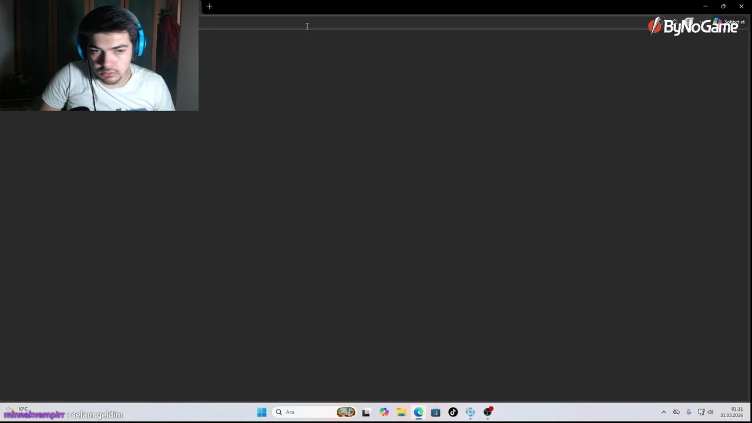Open OBS Studio with red badge
Image resolution: width=752 pixels, height=423 pixels.
(488, 412)
